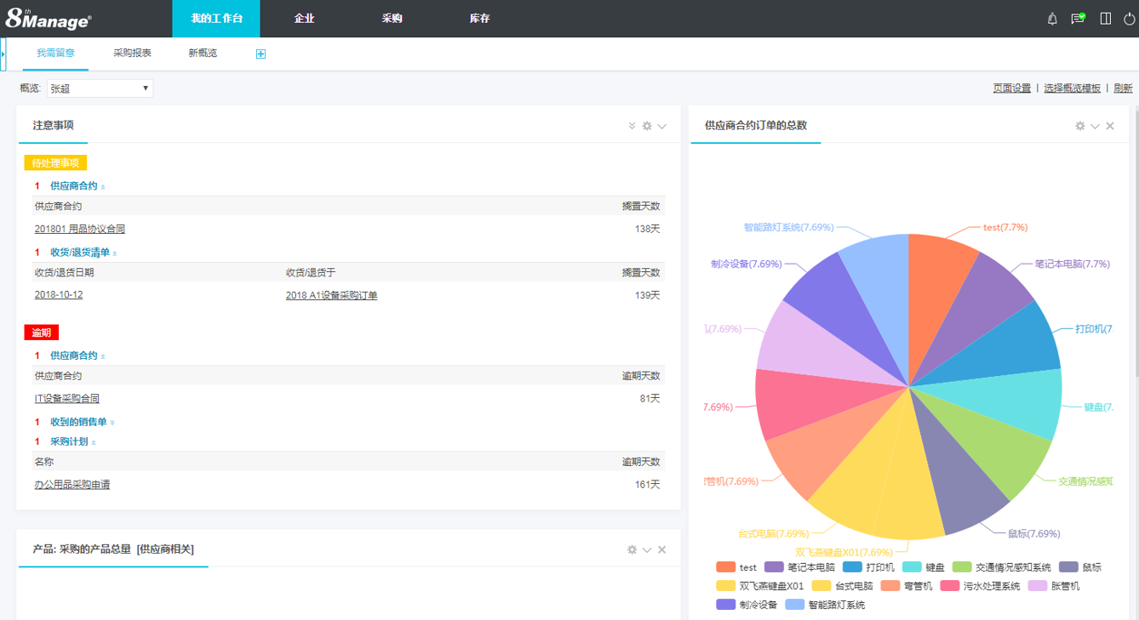The width and height of the screenshot is (1139, 620).
Task: Open settings gear of 注意事项 panel
Action: pyautogui.click(x=647, y=126)
